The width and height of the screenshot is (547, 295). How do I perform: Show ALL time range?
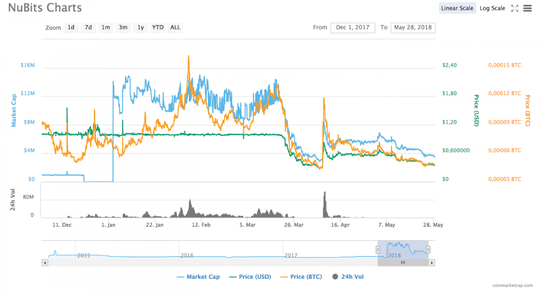pos(175,27)
